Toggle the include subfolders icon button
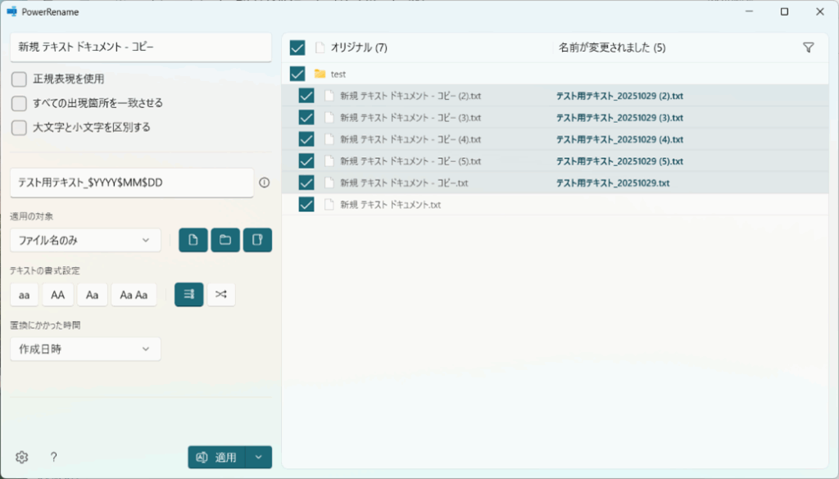This screenshot has height=479, width=839. [257, 240]
